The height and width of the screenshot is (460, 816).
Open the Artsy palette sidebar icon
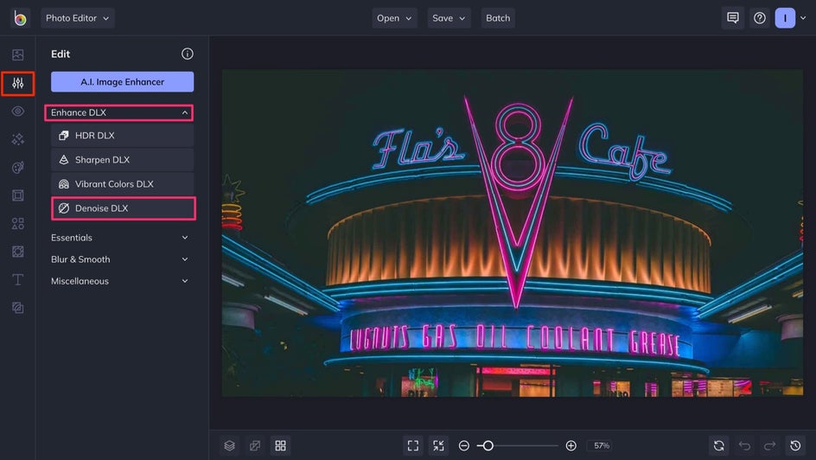click(17, 168)
